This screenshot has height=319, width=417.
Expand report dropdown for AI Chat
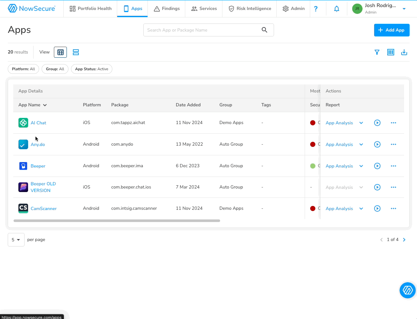pos(361,123)
